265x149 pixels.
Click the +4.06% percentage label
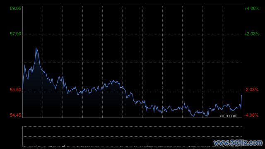pyautogui.click(x=252, y=8)
